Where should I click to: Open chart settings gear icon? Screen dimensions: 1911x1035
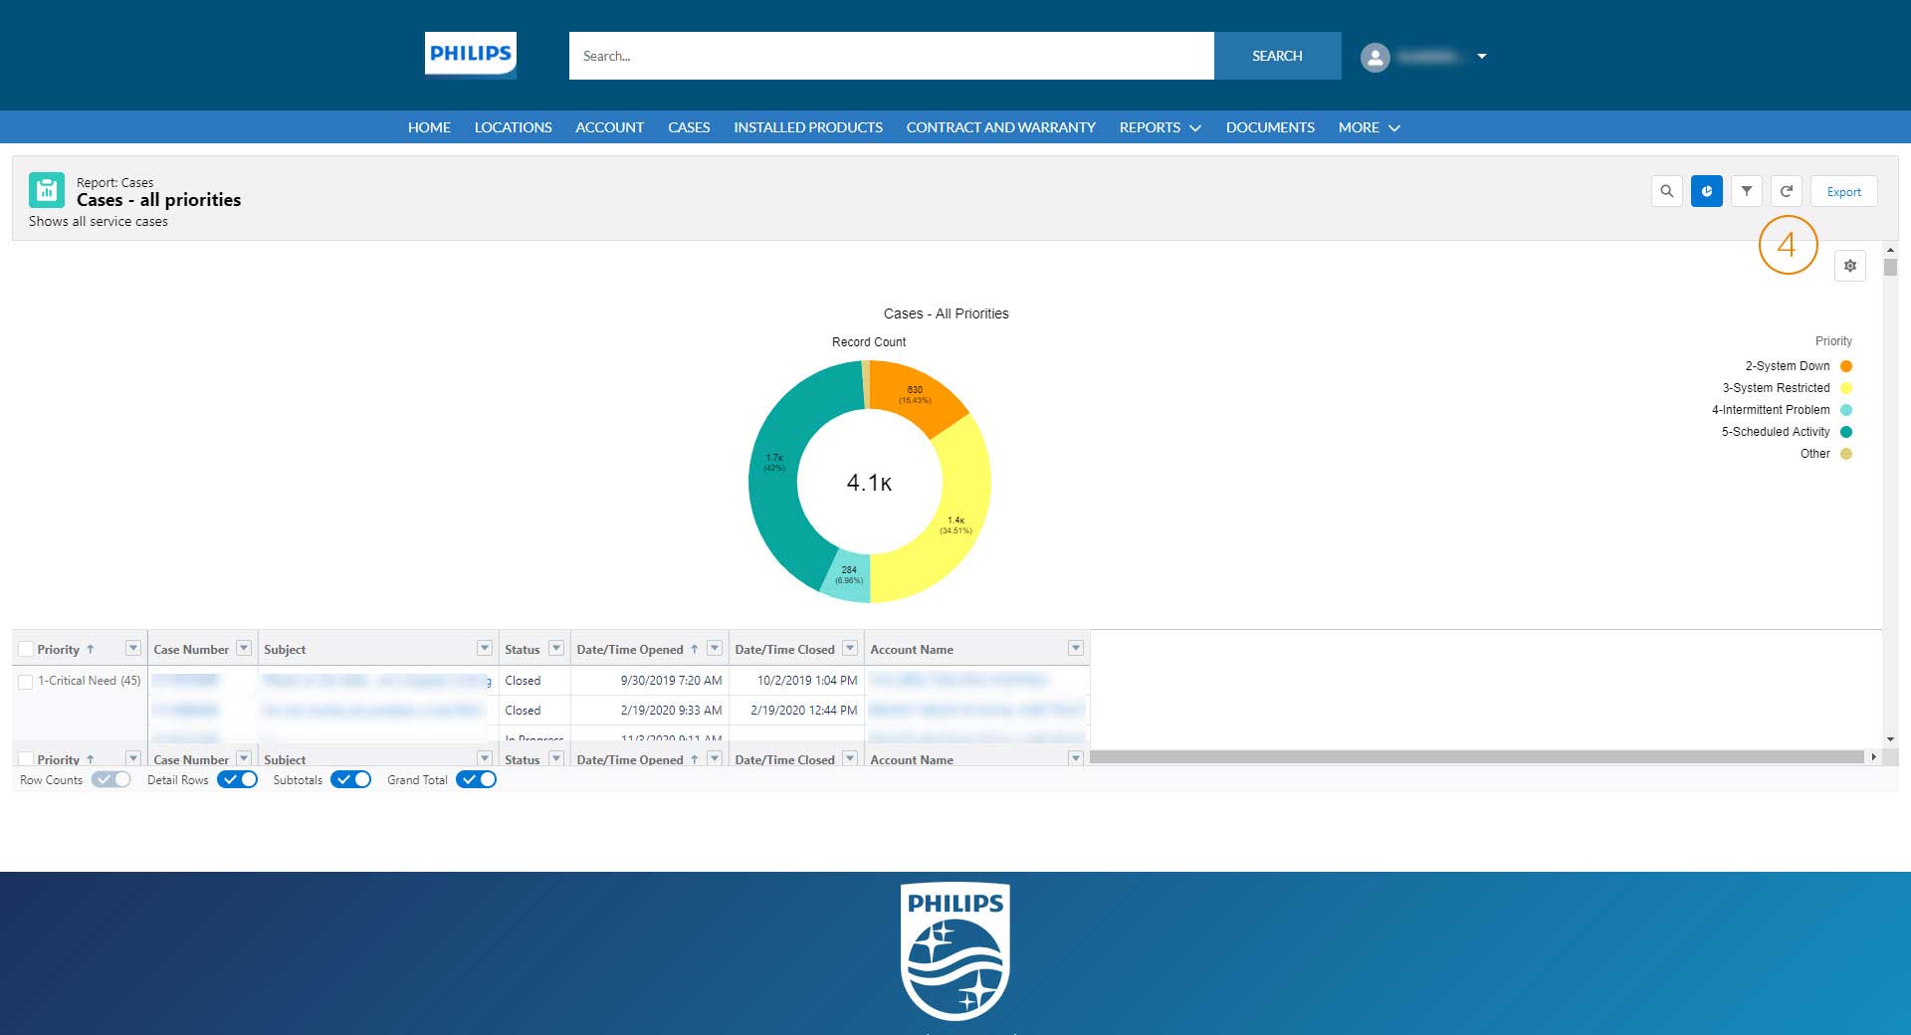(x=1849, y=266)
